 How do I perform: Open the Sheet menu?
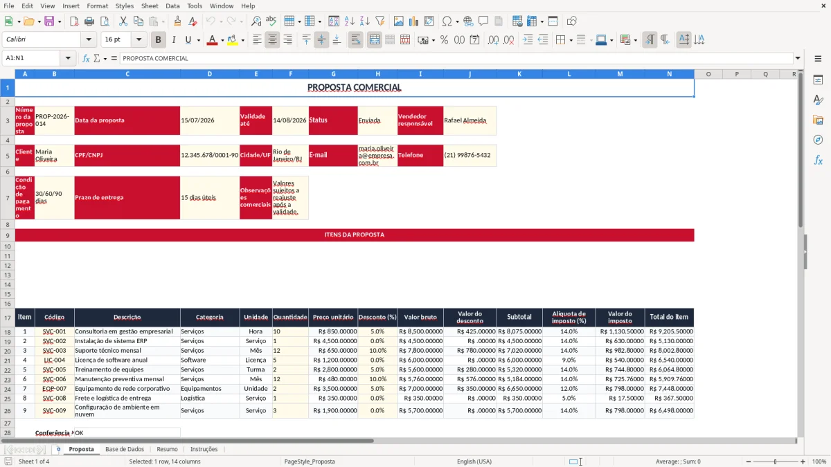150,6
